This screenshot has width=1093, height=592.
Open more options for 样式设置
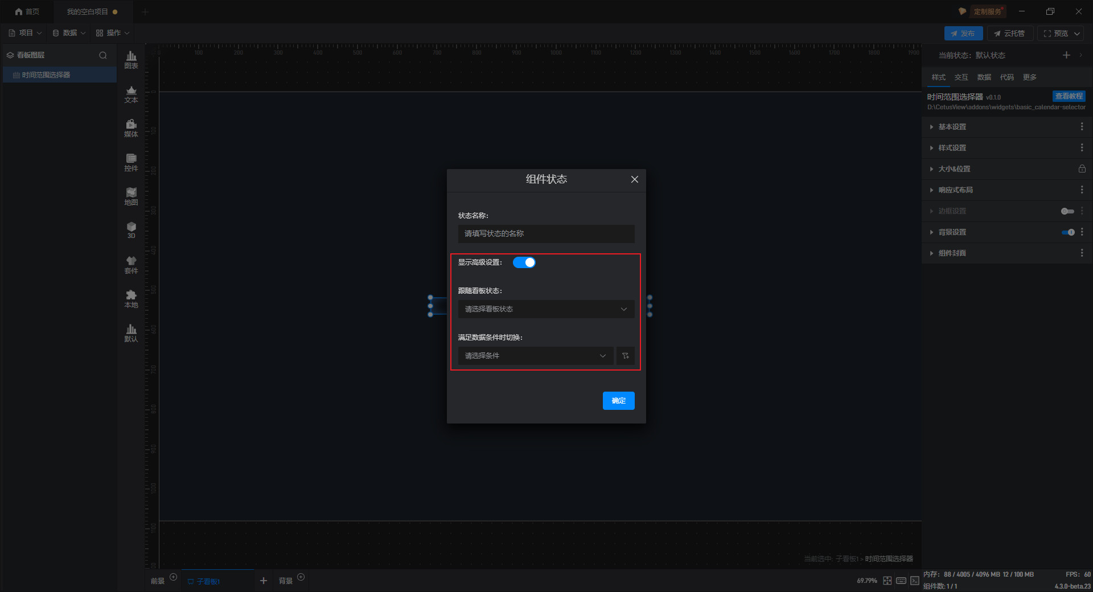coord(1082,147)
